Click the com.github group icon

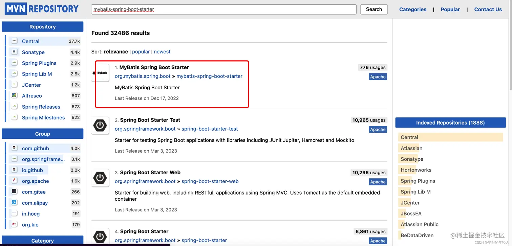point(14,148)
